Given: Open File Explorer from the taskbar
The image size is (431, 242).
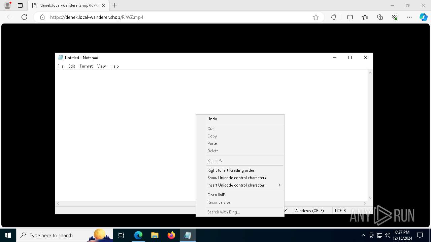Looking at the screenshot, I should (155, 235).
